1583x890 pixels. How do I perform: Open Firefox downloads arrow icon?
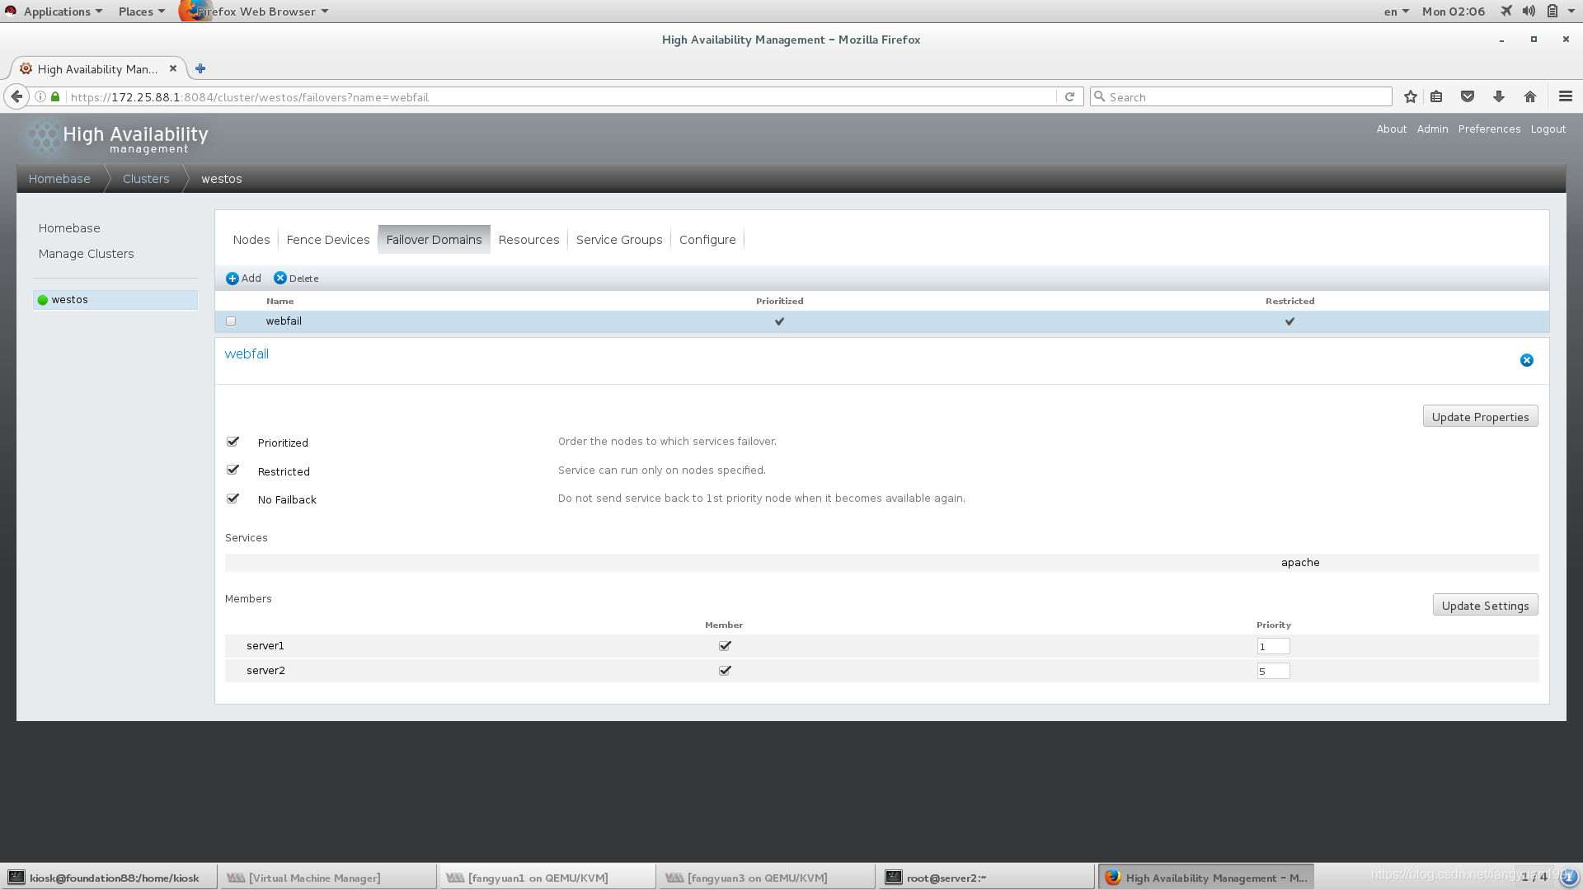[x=1498, y=96]
